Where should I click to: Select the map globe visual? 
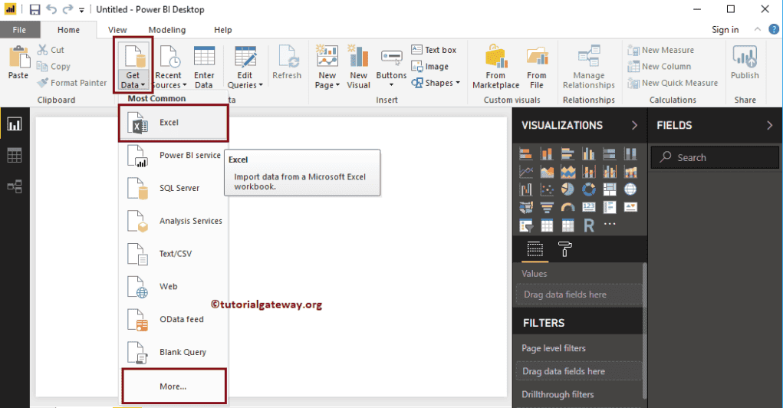630,189
